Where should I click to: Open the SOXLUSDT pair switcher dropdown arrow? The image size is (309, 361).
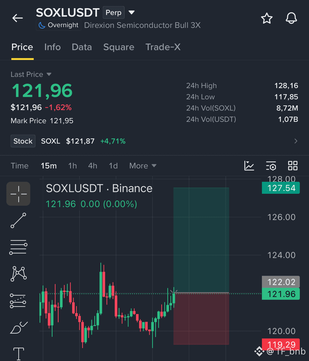click(132, 12)
